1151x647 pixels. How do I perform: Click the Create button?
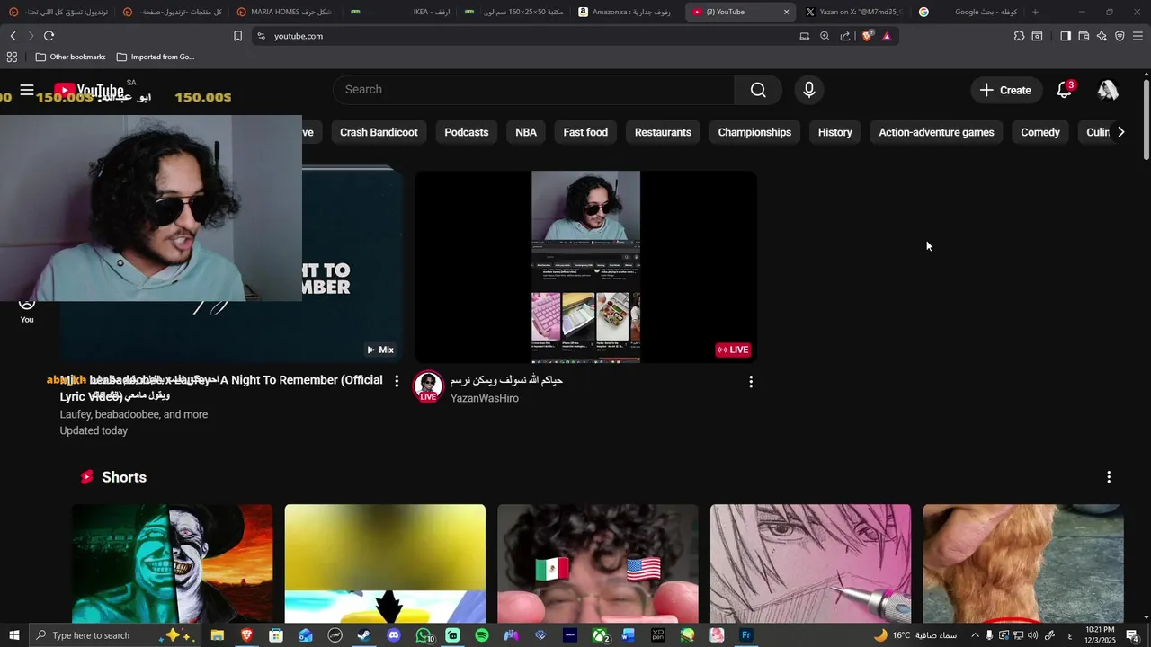(x=1005, y=90)
